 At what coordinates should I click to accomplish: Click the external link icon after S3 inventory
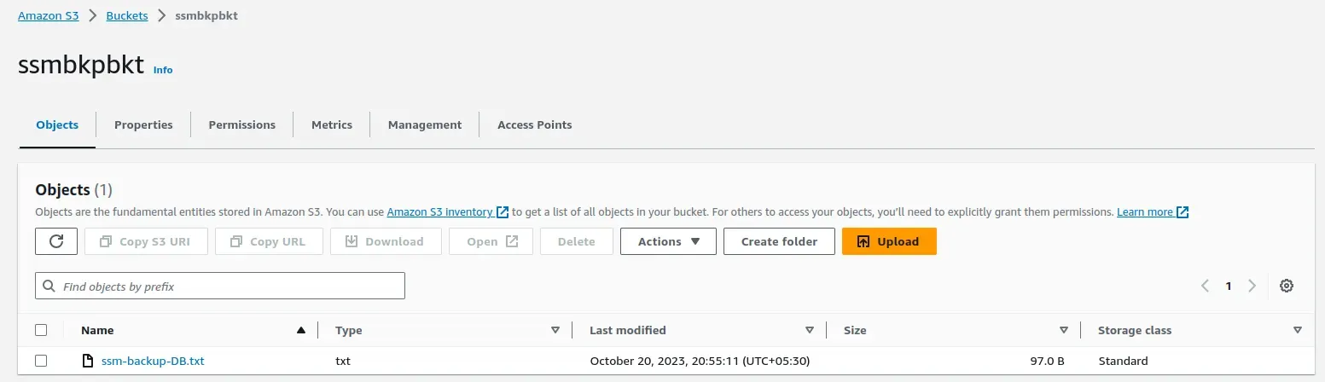coord(503,212)
